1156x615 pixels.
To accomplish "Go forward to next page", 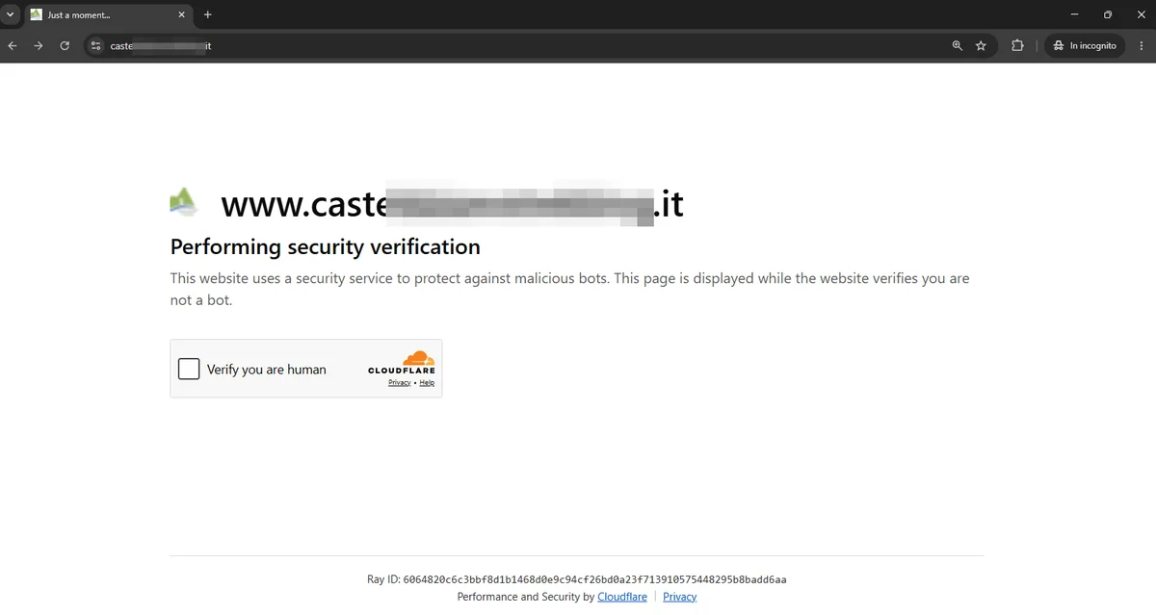I will [x=39, y=45].
